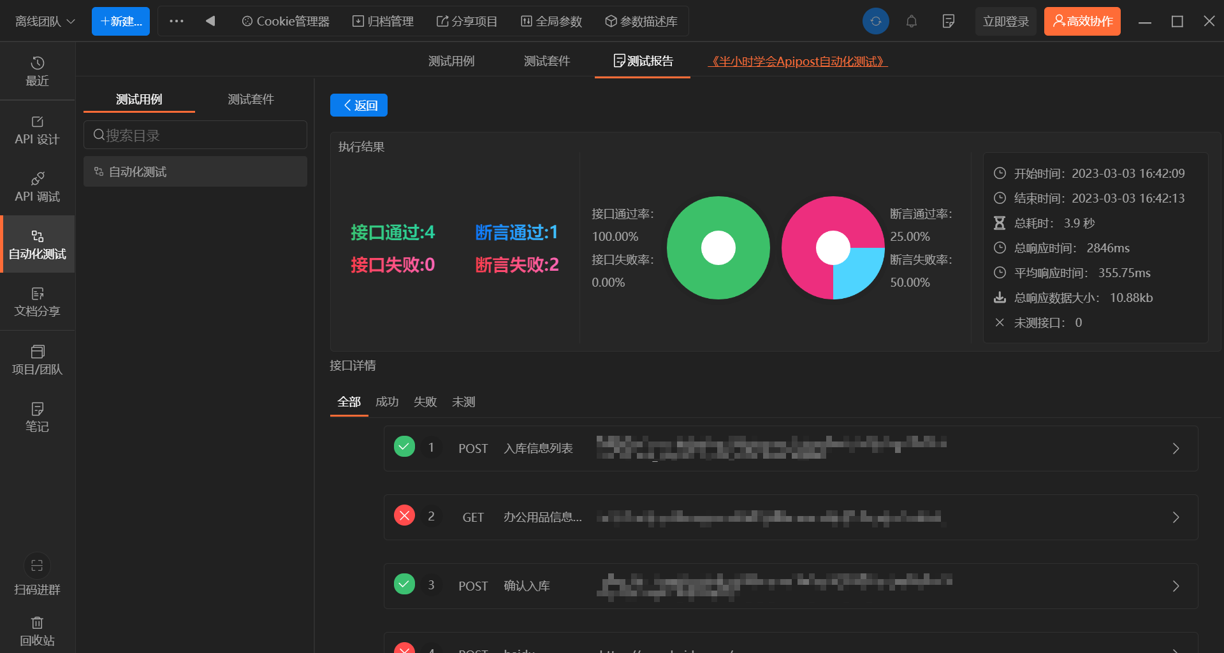Image resolution: width=1224 pixels, height=653 pixels.
Task: Open the API 设计 sidebar section
Action: pos(37,130)
